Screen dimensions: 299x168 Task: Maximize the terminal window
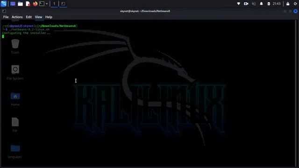pyautogui.click(x=290, y=11)
